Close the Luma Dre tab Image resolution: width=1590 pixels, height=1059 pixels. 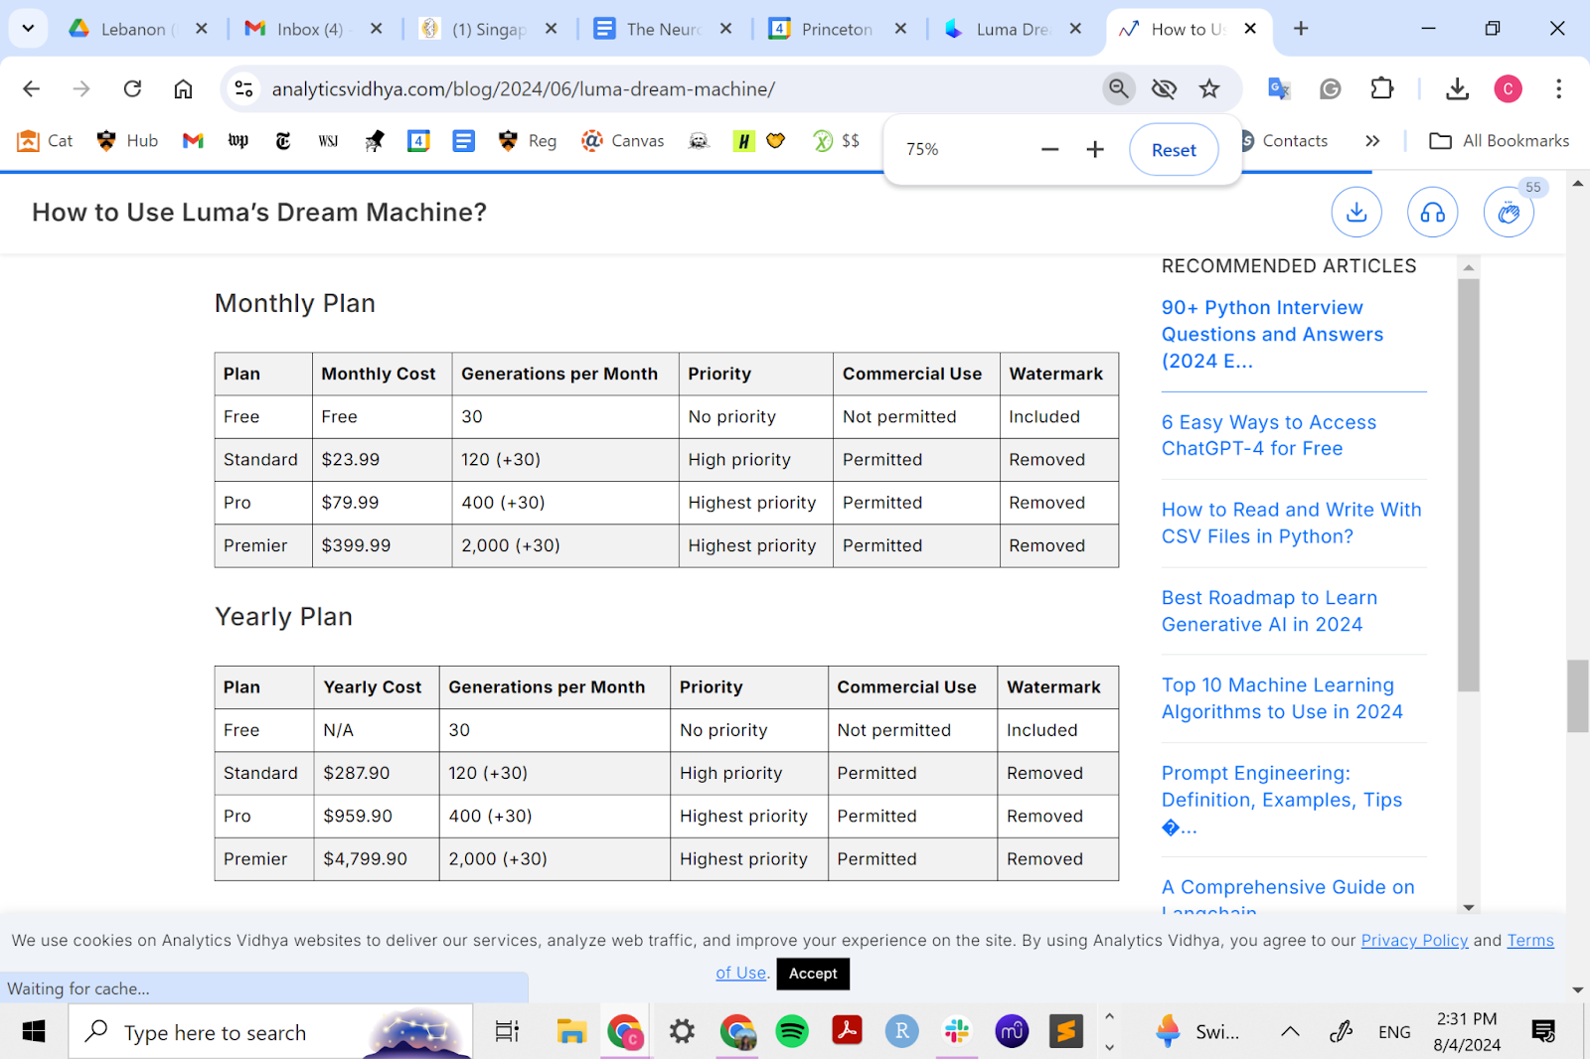[1075, 29]
